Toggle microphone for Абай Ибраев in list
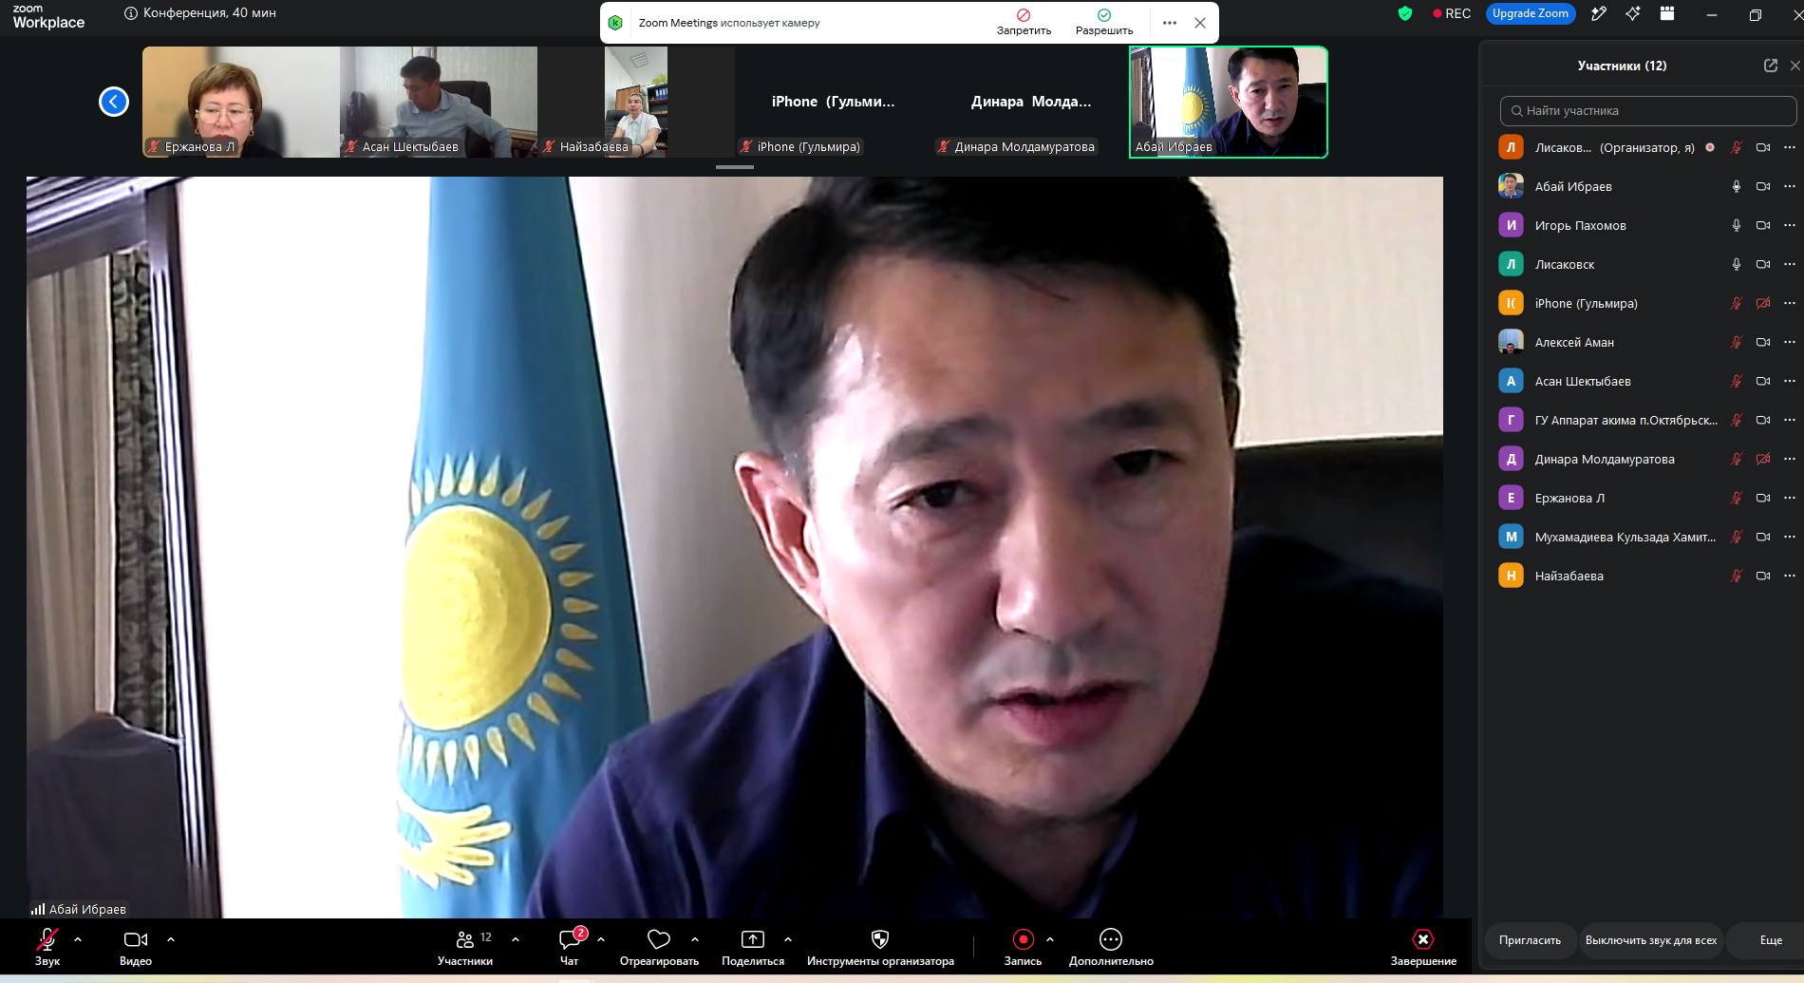 click(x=1737, y=186)
